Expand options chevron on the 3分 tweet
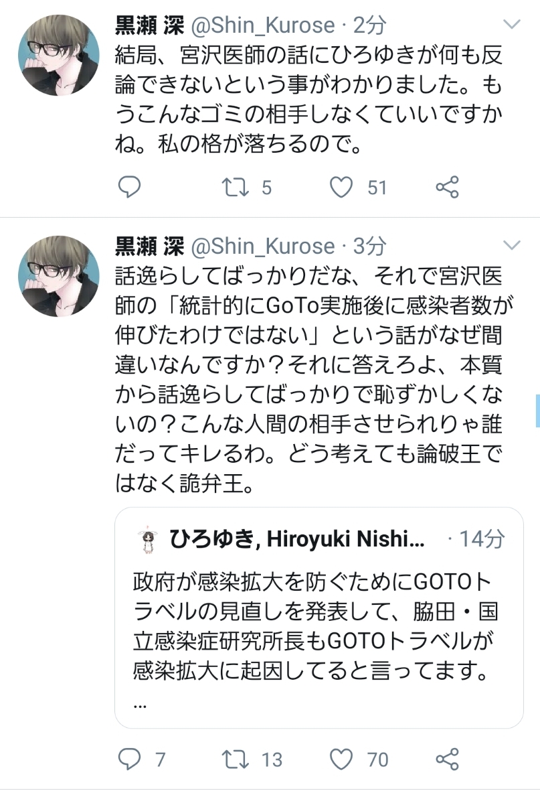Viewport: 540px width, 795px height. pos(512,246)
